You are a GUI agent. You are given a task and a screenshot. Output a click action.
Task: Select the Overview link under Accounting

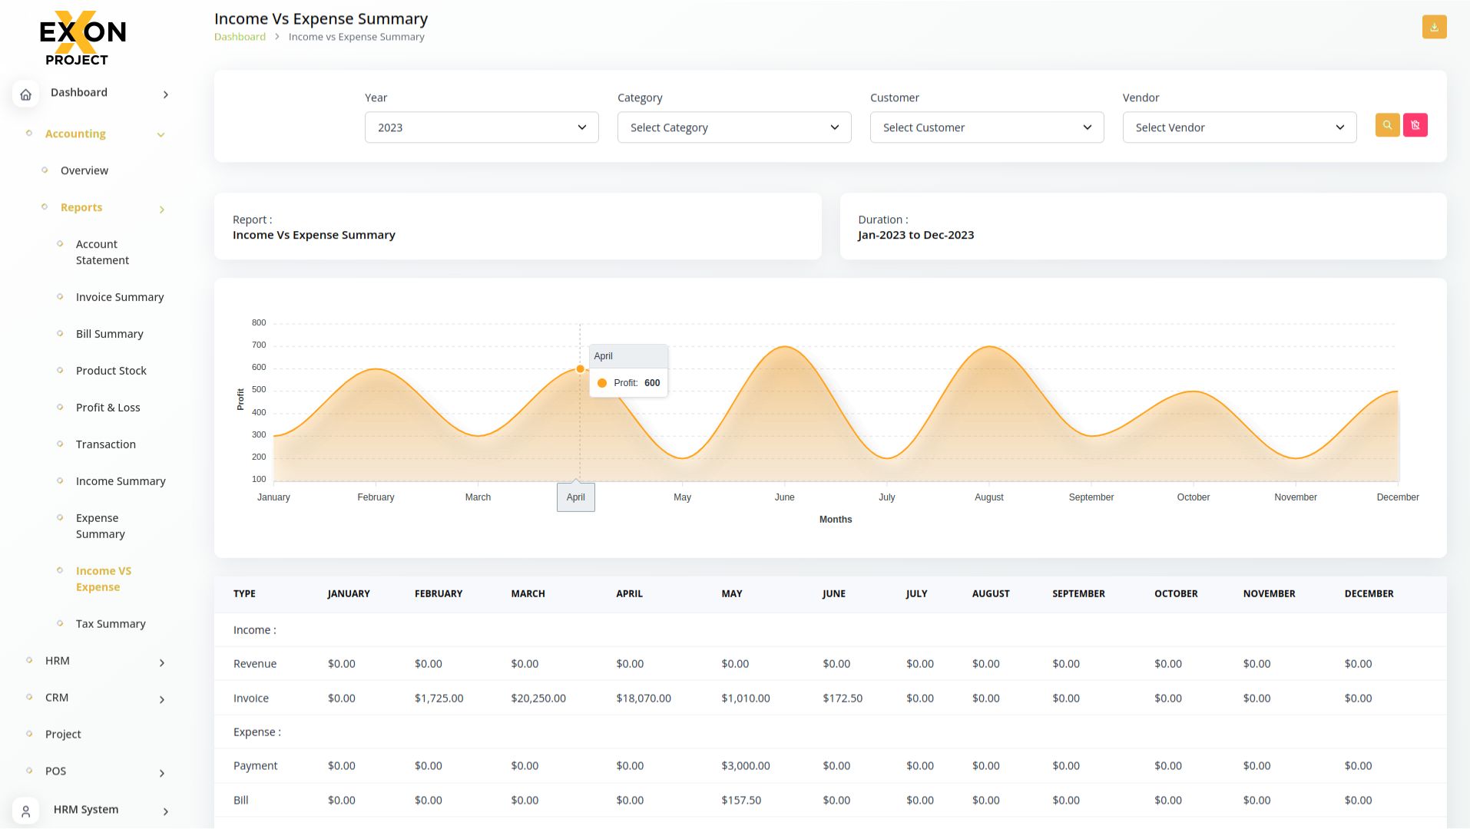click(84, 170)
